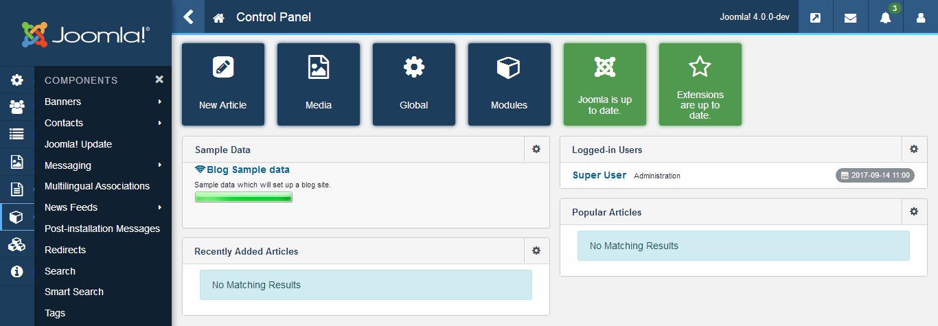
Task: Click Recently Added Articles 'No Matching Results' notice
Action: 366,285
